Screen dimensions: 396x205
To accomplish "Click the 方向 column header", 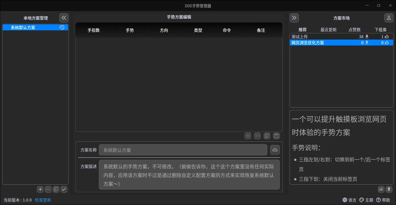I will tap(164, 30).
